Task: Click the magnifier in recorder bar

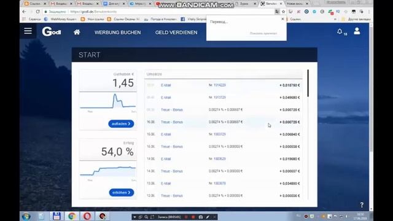Action: [x=146, y=217]
